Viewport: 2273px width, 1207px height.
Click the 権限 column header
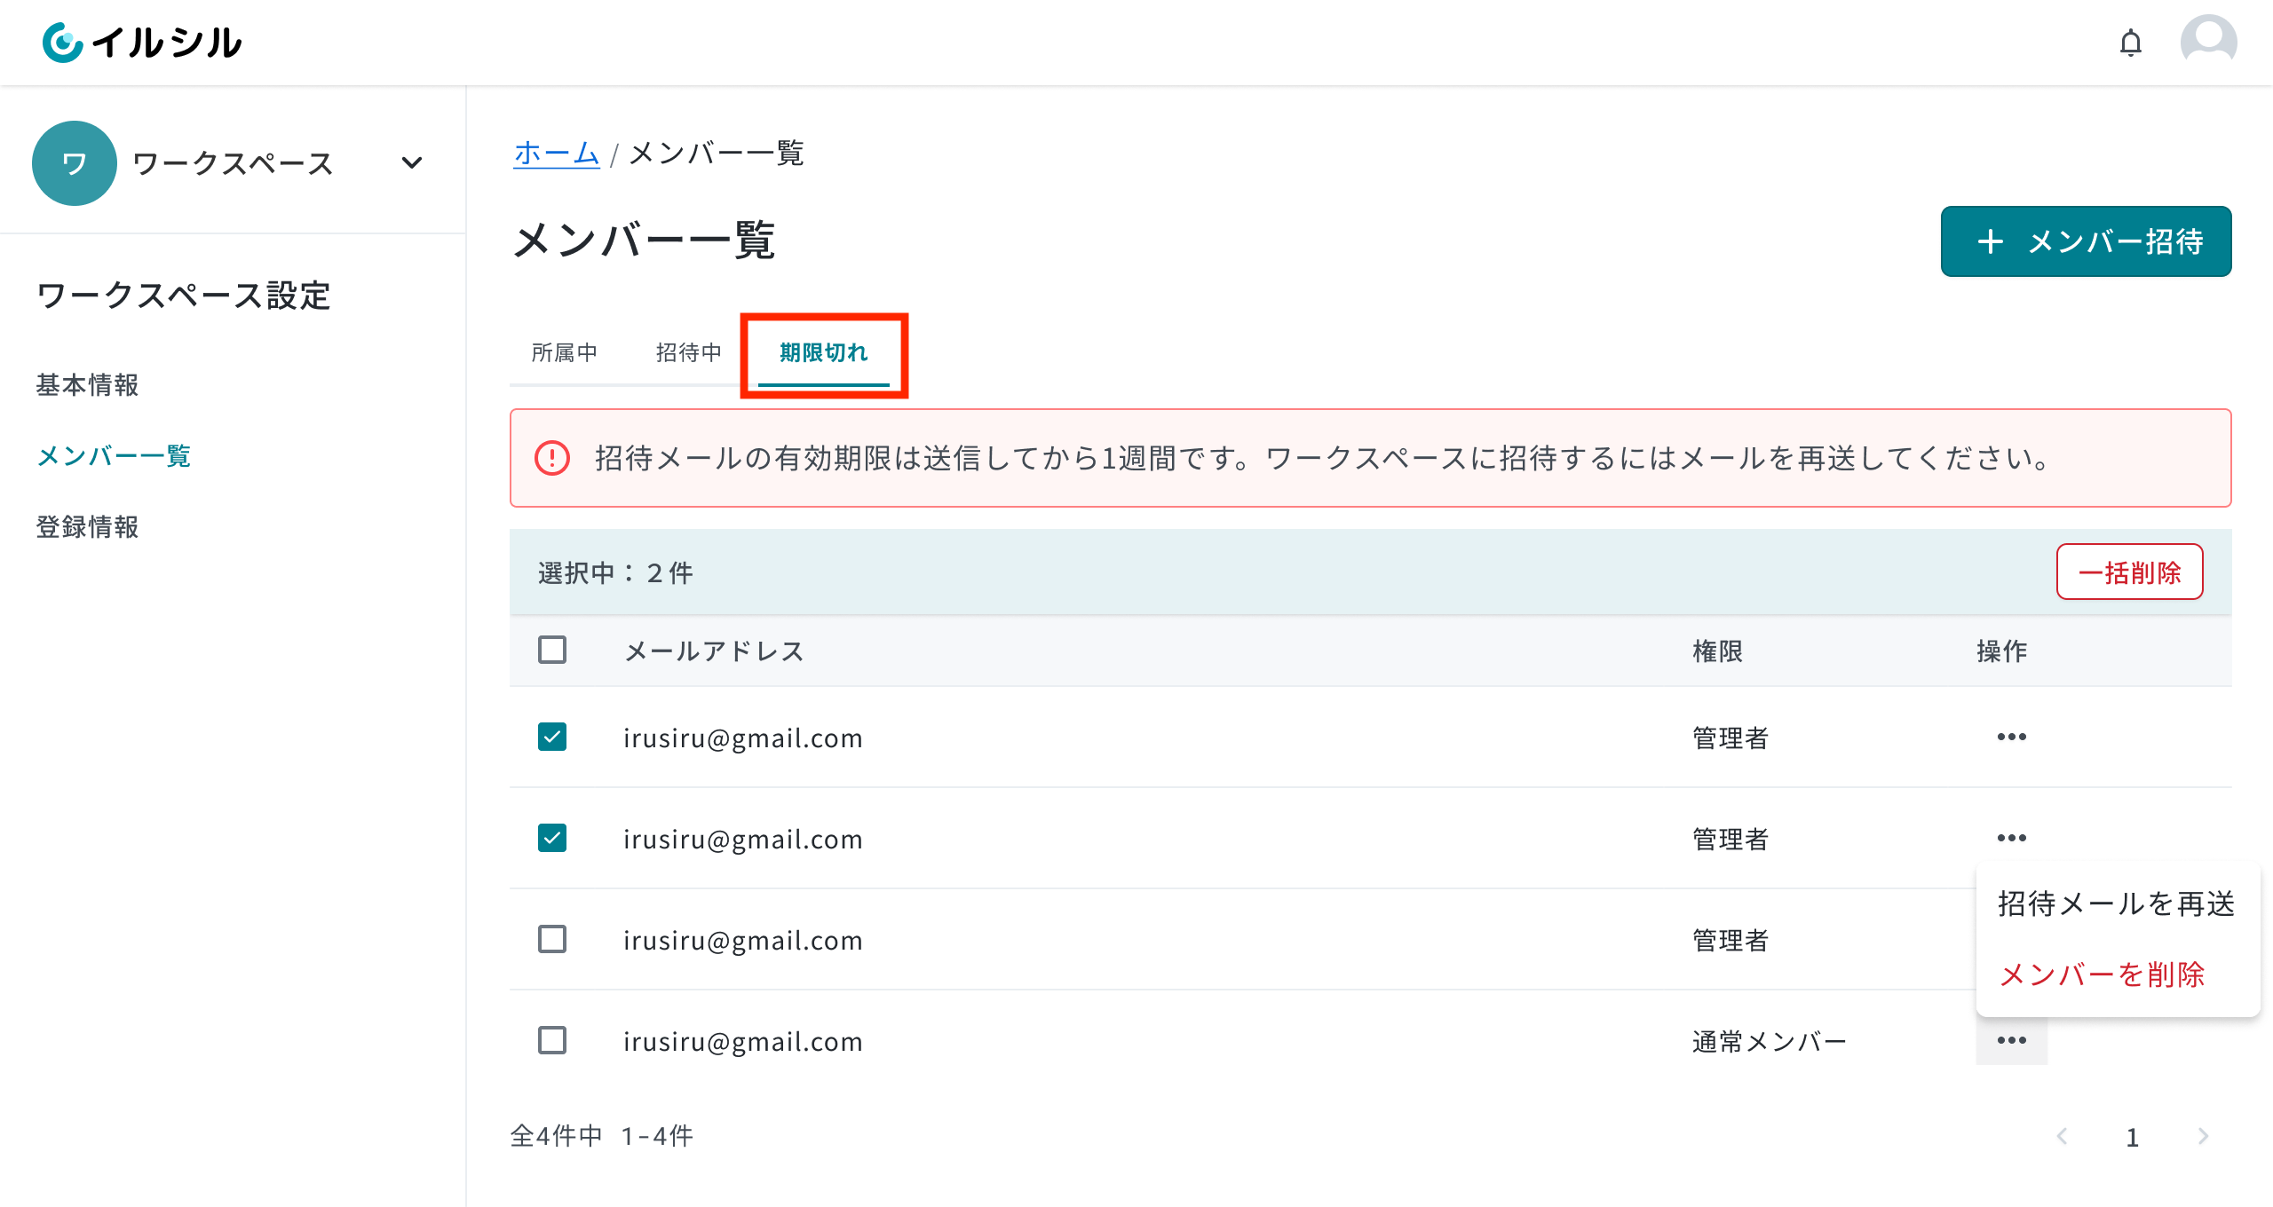click(x=1717, y=651)
